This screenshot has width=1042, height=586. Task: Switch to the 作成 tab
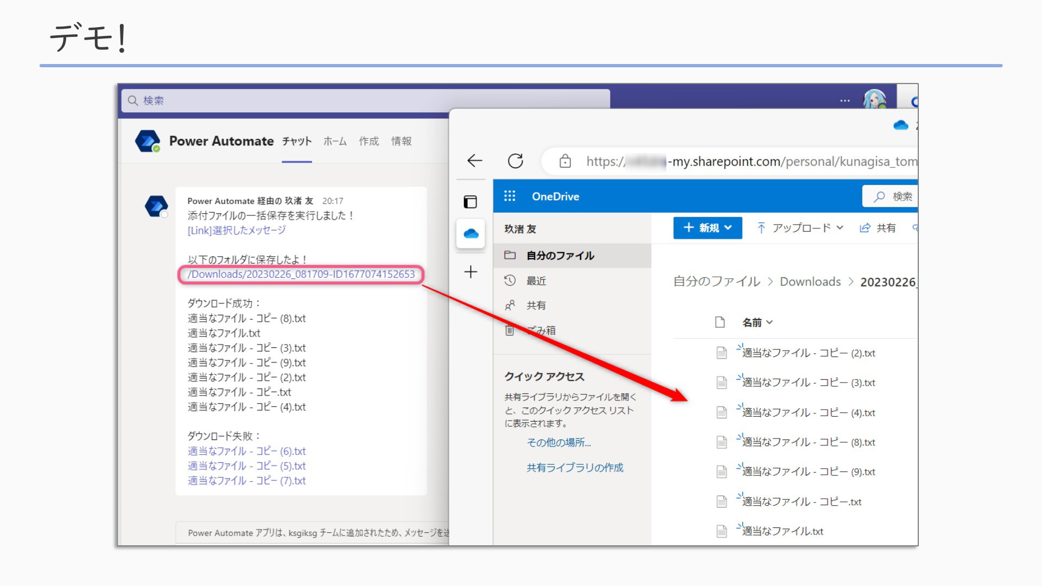click(368, 141)
